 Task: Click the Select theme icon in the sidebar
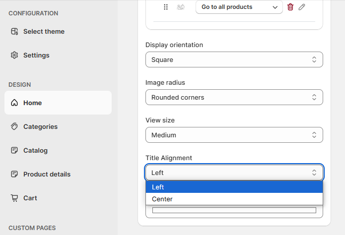(x=14, y=31)
